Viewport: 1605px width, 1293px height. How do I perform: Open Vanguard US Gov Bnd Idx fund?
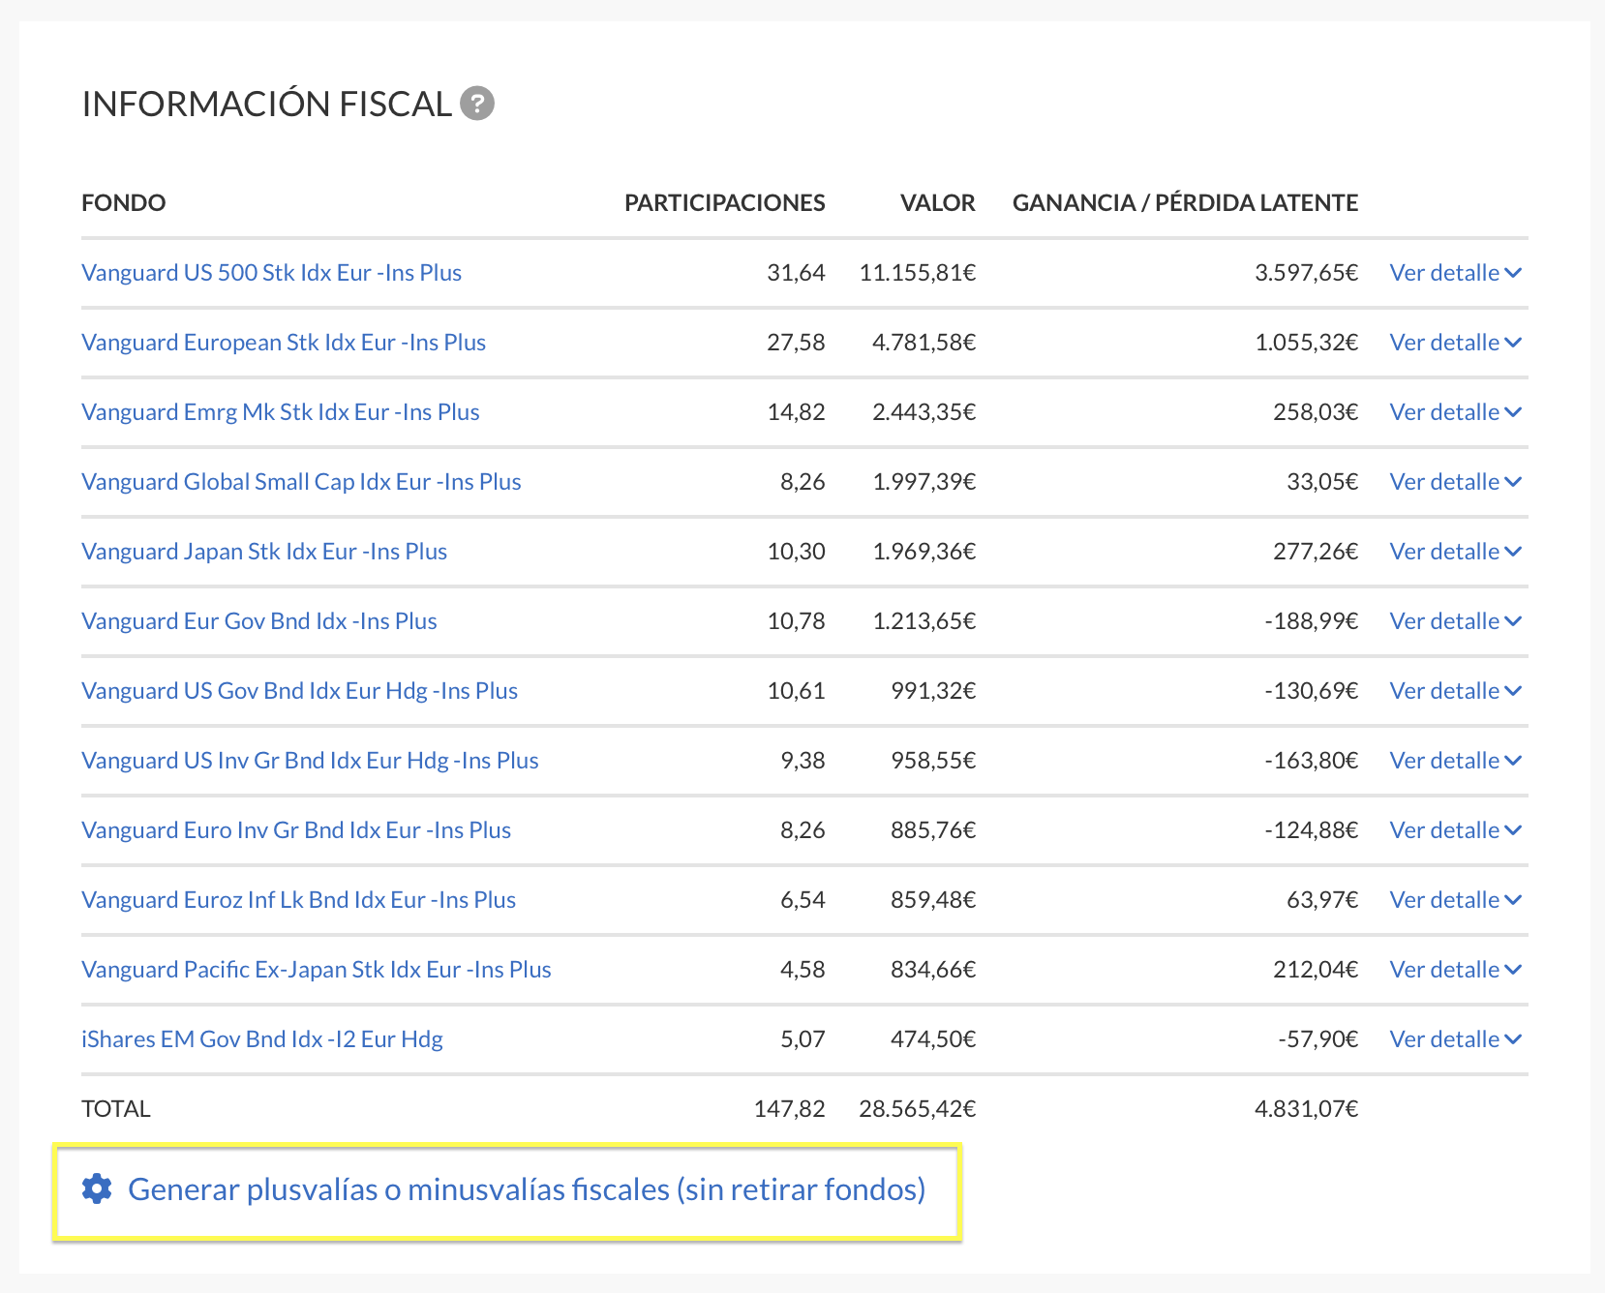click(x=299, y=690)
